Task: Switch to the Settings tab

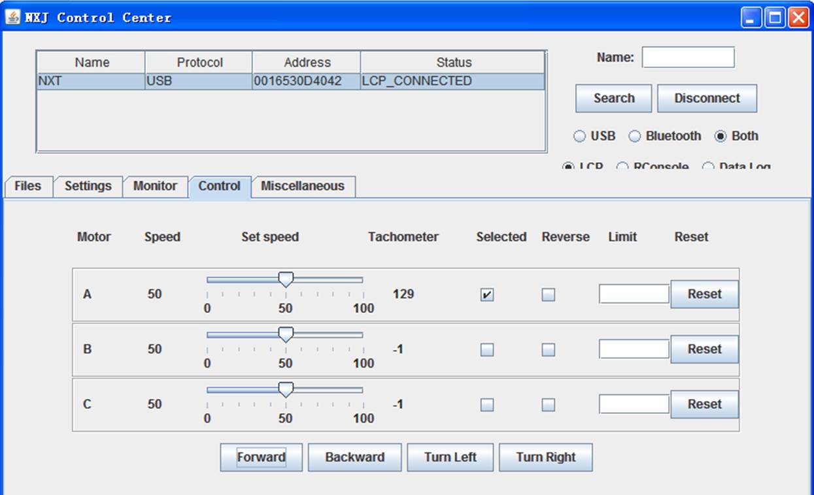Action: (x=88, y=186)
